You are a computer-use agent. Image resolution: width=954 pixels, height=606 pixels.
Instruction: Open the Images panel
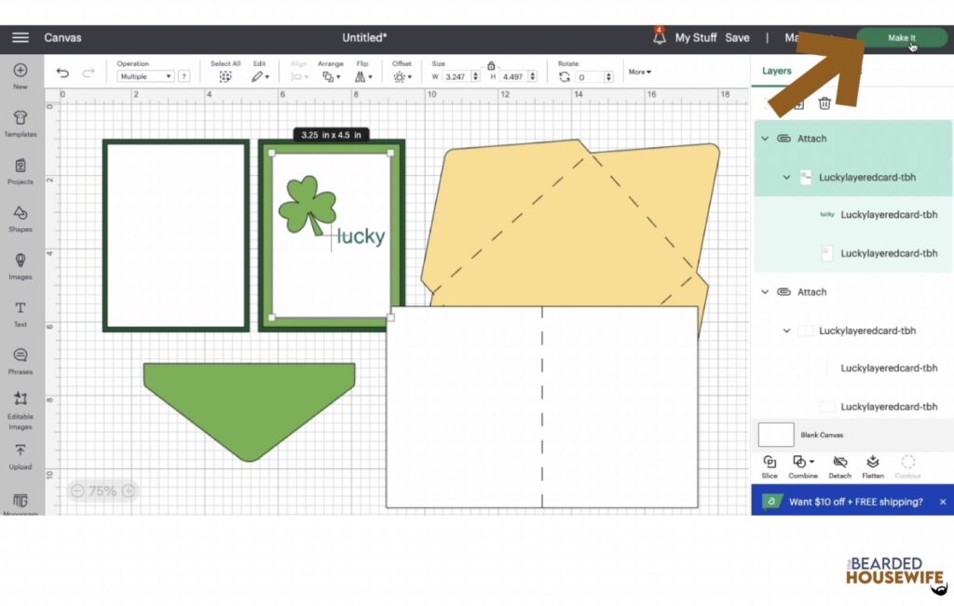[x=20, y=265]
